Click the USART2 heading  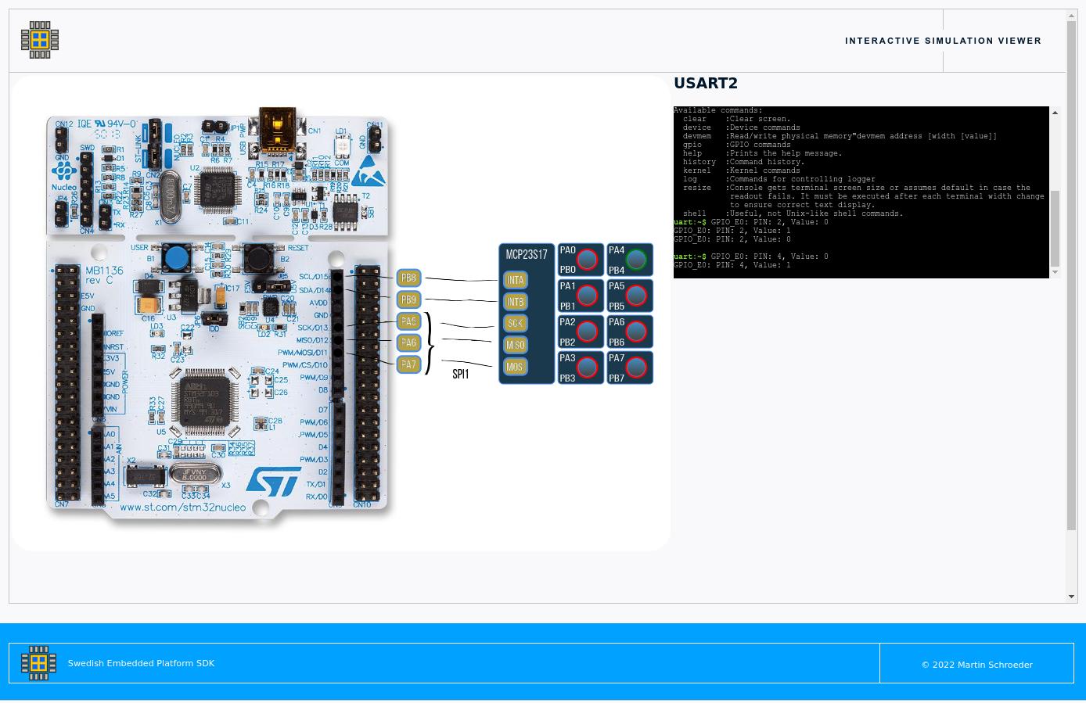[x=706, y=83]
